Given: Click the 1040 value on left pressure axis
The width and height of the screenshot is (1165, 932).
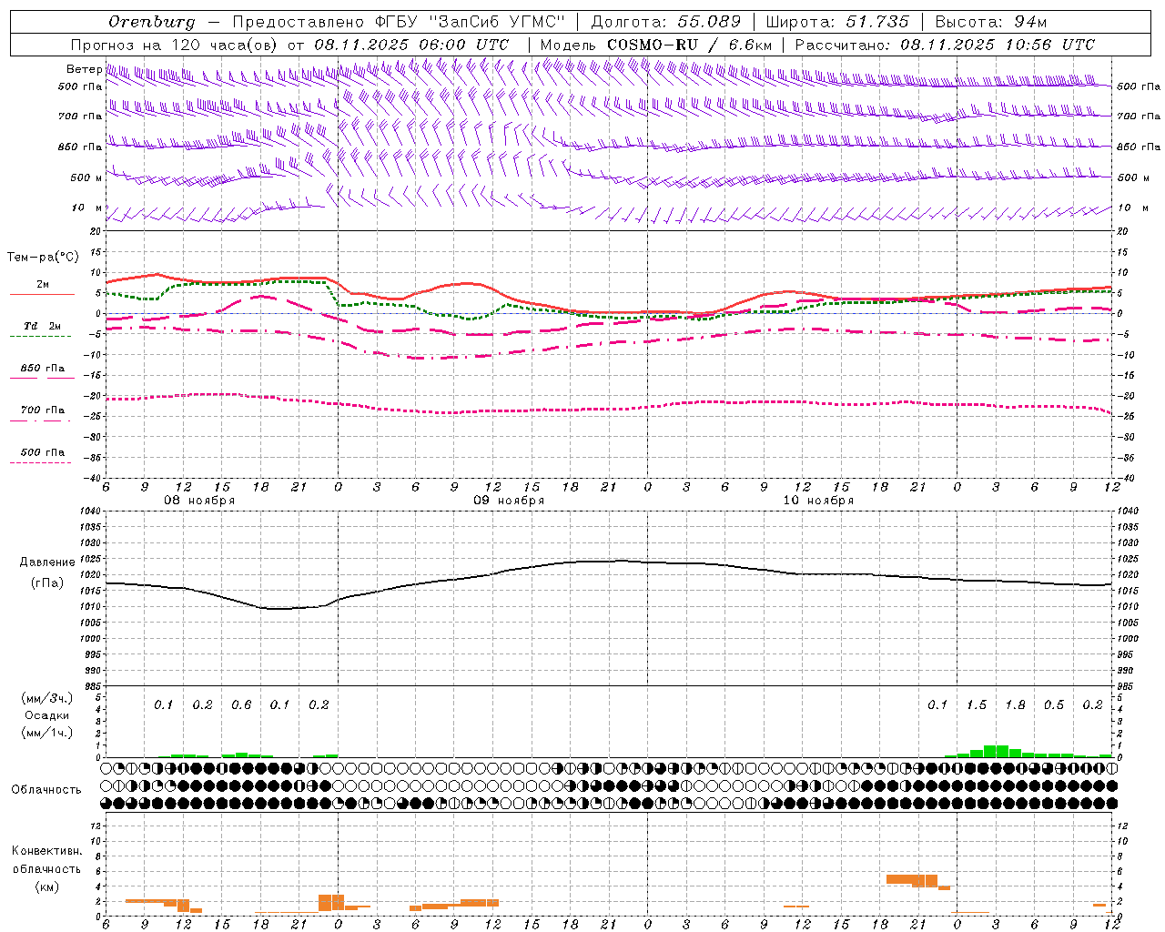Looking at the screenshot, I should (88, 512).
